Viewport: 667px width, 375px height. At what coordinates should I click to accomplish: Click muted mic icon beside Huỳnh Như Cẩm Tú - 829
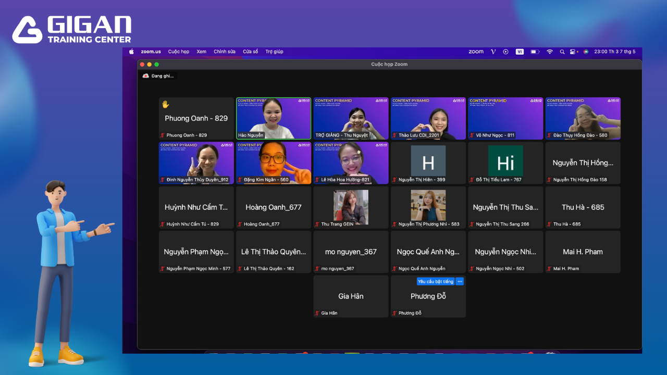[x=163, y=224]
